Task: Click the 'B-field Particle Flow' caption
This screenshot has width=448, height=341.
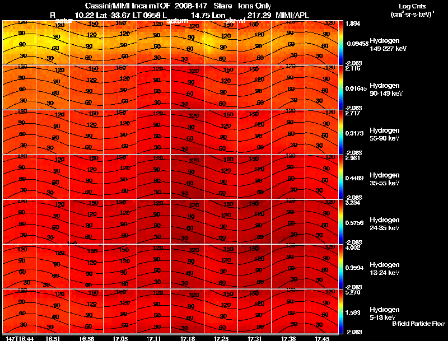Action: (x=418, y=324)
